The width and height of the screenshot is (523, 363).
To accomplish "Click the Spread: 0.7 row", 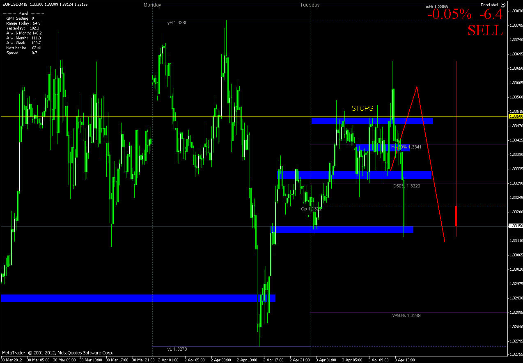I will tap(21, 53).
